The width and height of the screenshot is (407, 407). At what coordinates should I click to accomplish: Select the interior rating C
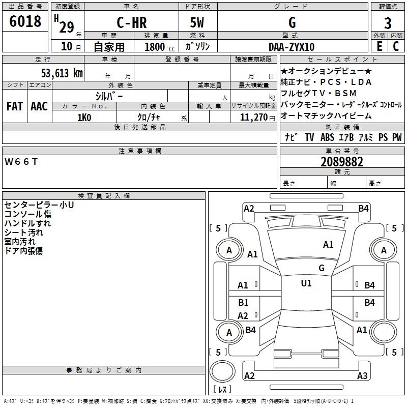[x=396, y=46]
